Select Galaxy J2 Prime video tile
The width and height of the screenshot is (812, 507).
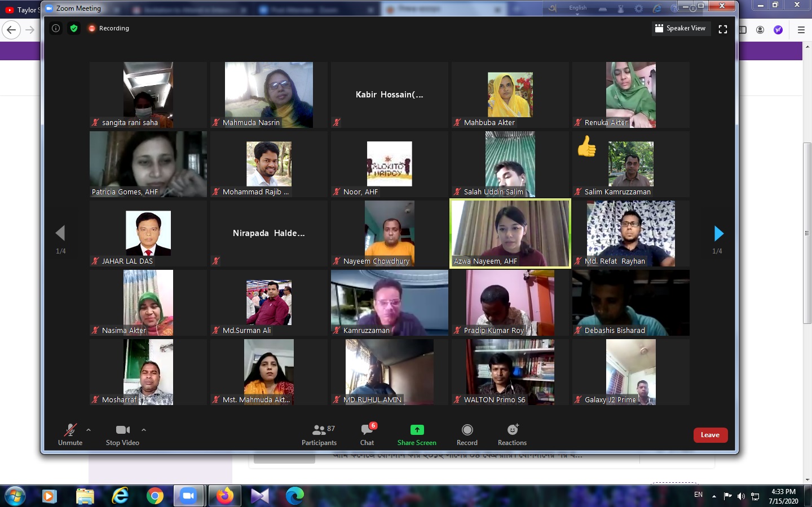tap(631, 372)
